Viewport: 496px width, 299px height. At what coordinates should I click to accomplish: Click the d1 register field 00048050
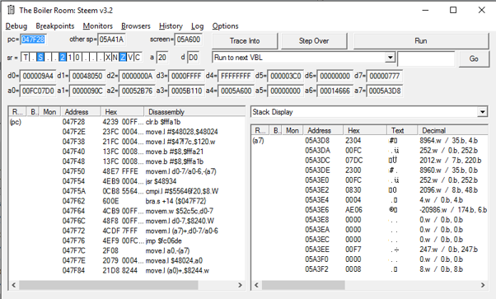87,76
